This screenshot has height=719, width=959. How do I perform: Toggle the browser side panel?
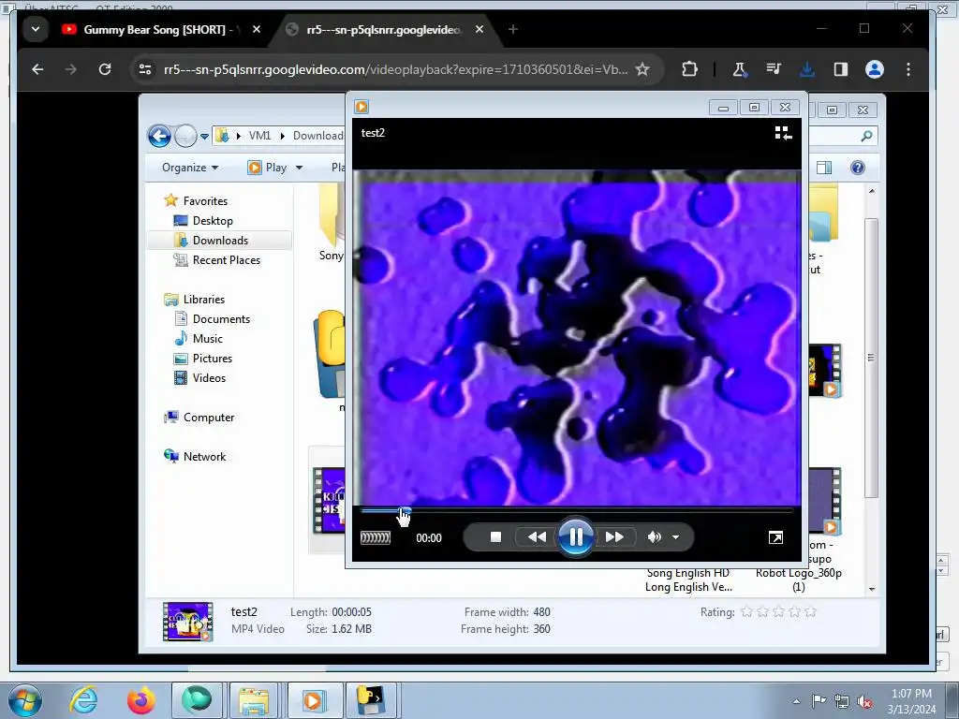[841, 69]
